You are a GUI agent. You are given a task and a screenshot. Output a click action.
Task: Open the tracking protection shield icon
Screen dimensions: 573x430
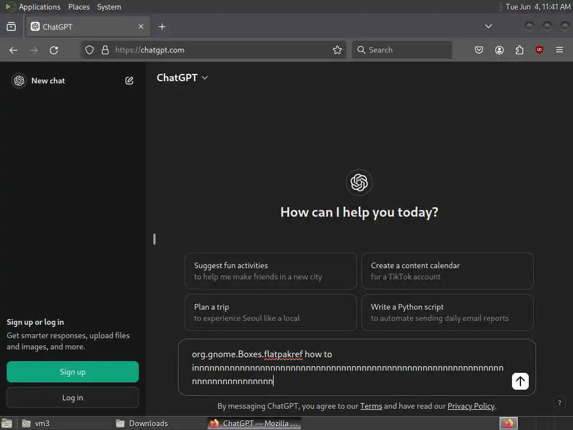click(90, 50)
